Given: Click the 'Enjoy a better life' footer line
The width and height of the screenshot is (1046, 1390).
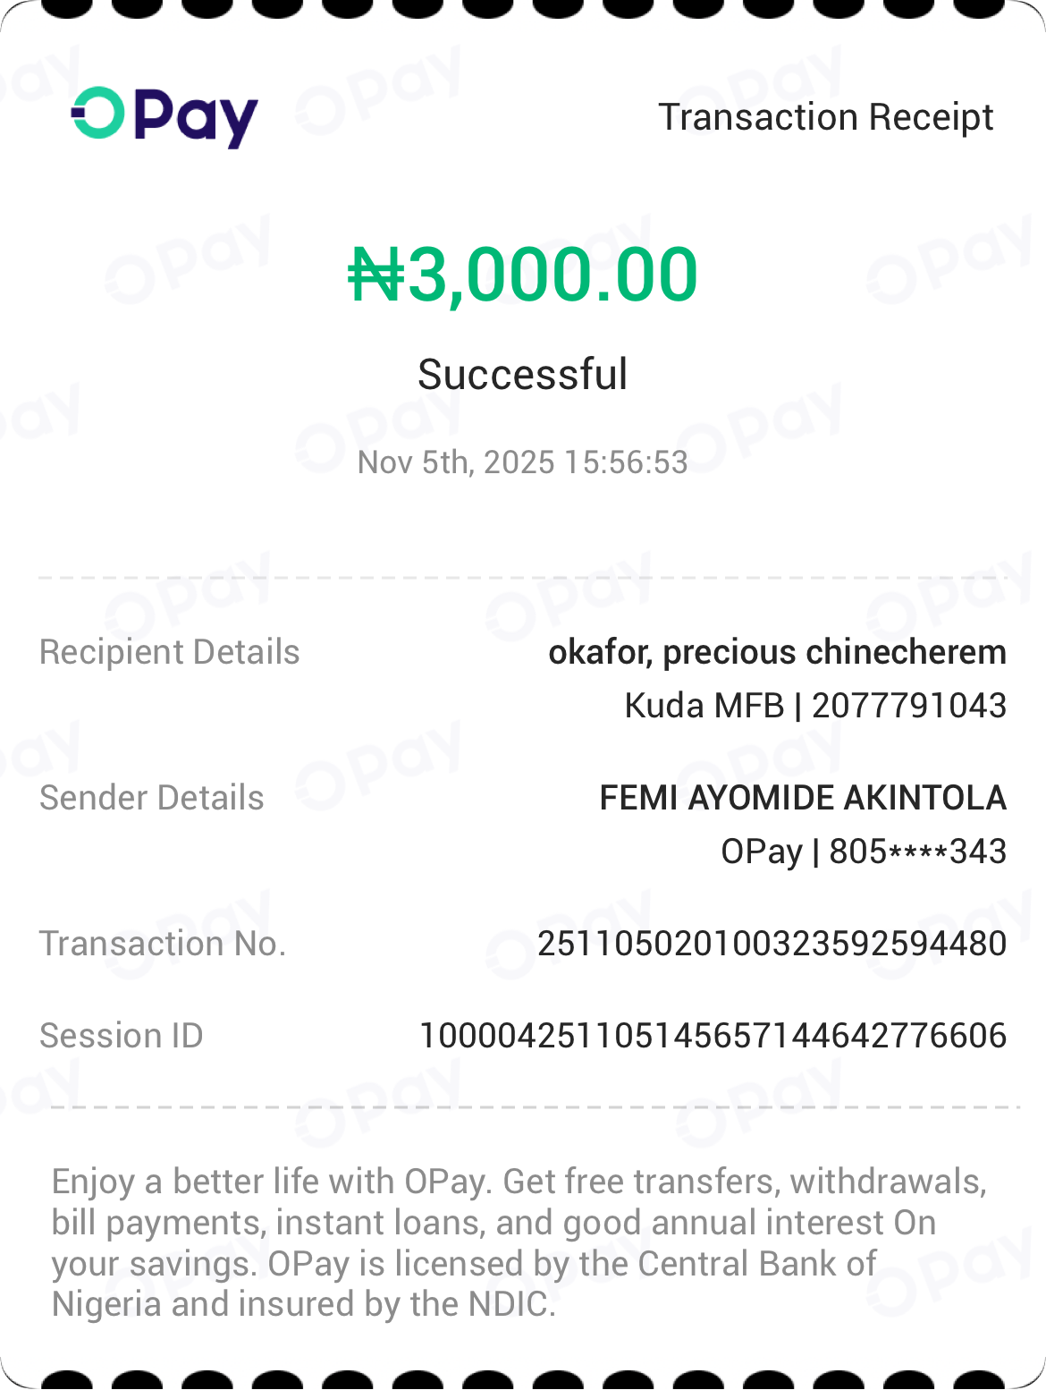Looking at the screenshot, I should coord(519,1182).
